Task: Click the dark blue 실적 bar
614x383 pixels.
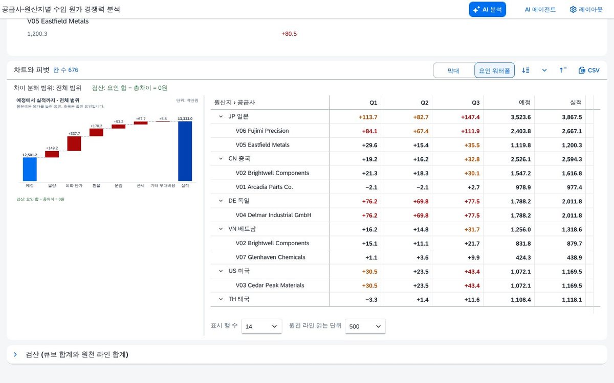Action: pos(185,151)
